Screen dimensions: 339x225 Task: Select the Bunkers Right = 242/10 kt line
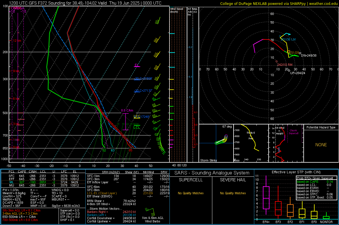click(111, 212)
